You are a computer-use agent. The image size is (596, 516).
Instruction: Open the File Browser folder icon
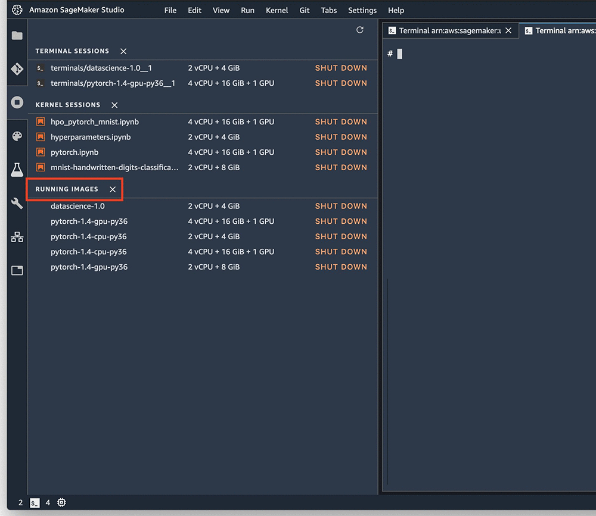[x=17, y=36]
